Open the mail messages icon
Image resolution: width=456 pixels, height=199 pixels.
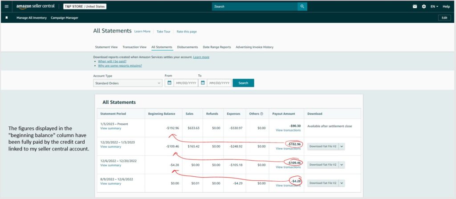(415, 7)
